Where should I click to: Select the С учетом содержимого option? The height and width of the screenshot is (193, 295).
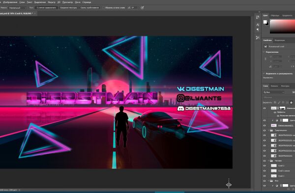point(46,8)
